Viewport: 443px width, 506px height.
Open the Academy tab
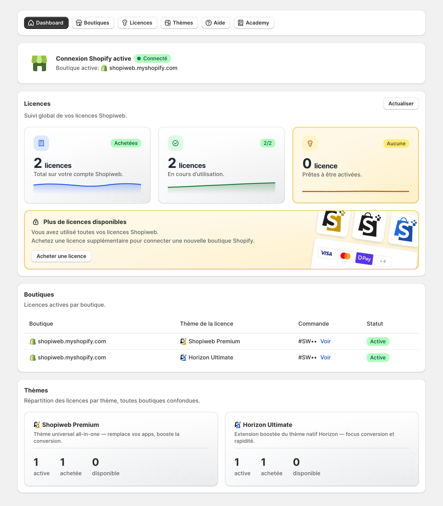point(254,23)
